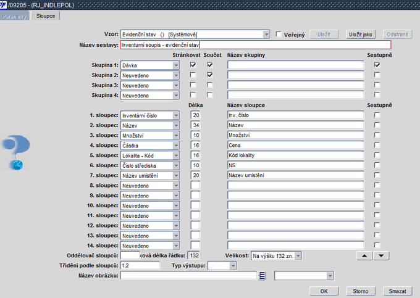Switch to the Parametry tab
The height and width of the screenshot is (298, 420).
click(x=14, y=16)
